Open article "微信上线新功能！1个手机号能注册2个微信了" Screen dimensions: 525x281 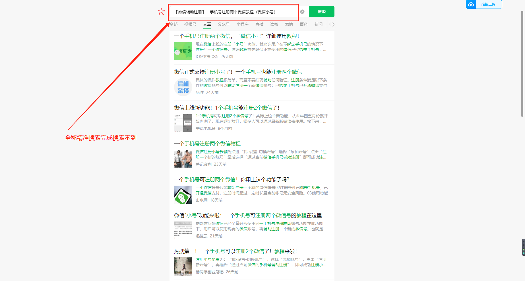(227, 108)
